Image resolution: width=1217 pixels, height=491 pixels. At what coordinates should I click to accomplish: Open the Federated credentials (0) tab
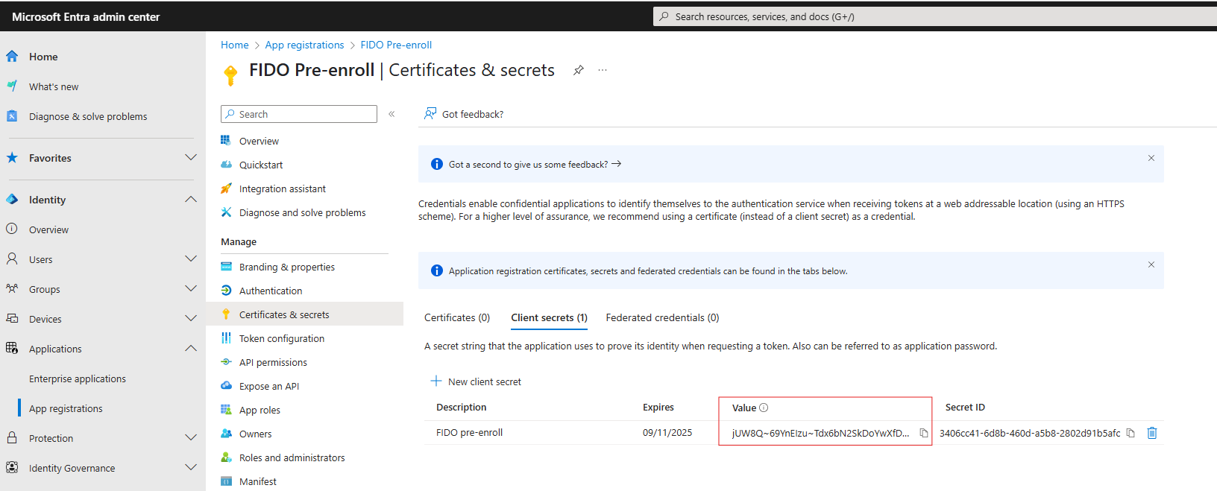(x=662, y=317)
